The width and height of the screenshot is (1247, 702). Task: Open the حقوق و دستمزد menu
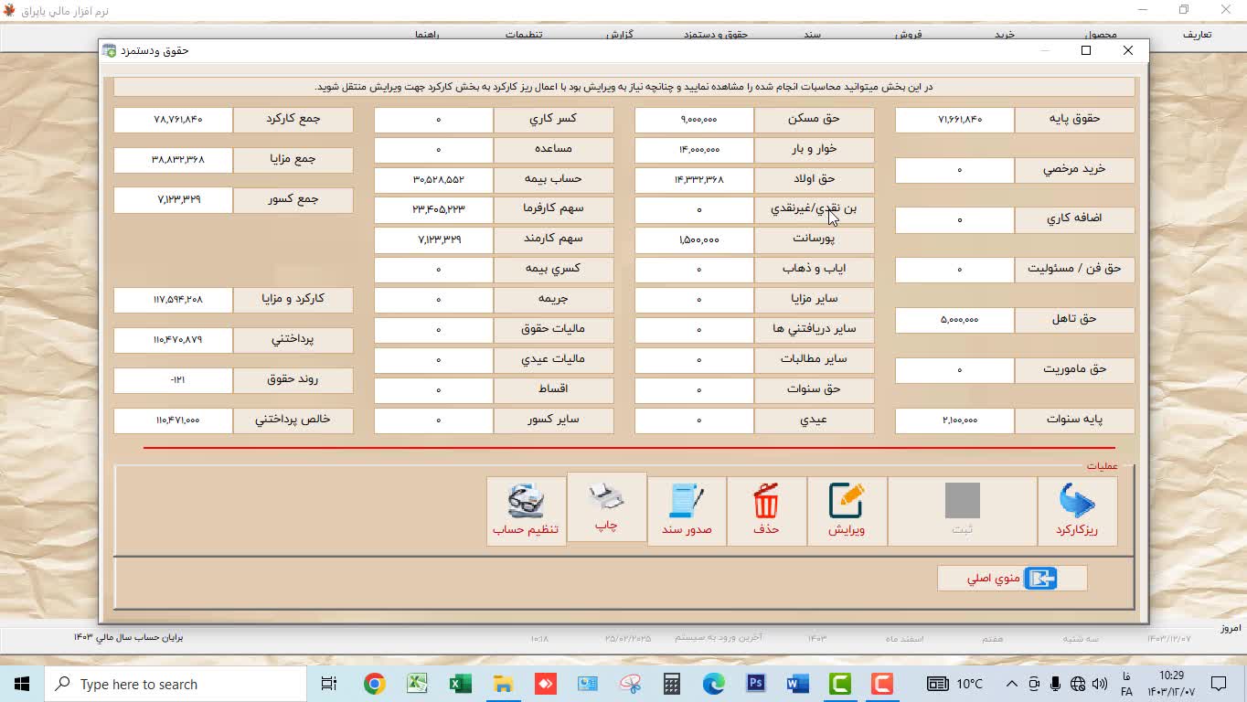tap(716, 35)
